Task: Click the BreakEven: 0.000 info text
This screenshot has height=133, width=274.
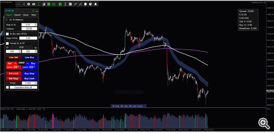Action: click(x=248, y=28)
